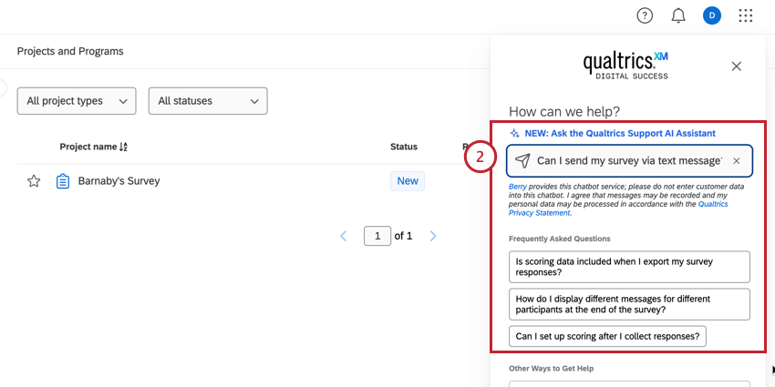Open Barnaby's Survey project

pos(119,181)
